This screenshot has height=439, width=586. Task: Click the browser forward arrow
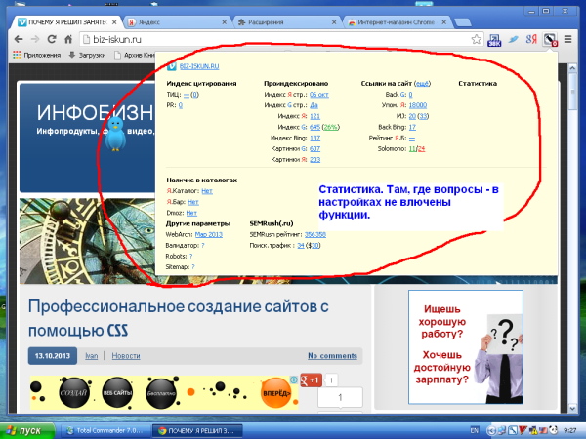pos(35,39)
